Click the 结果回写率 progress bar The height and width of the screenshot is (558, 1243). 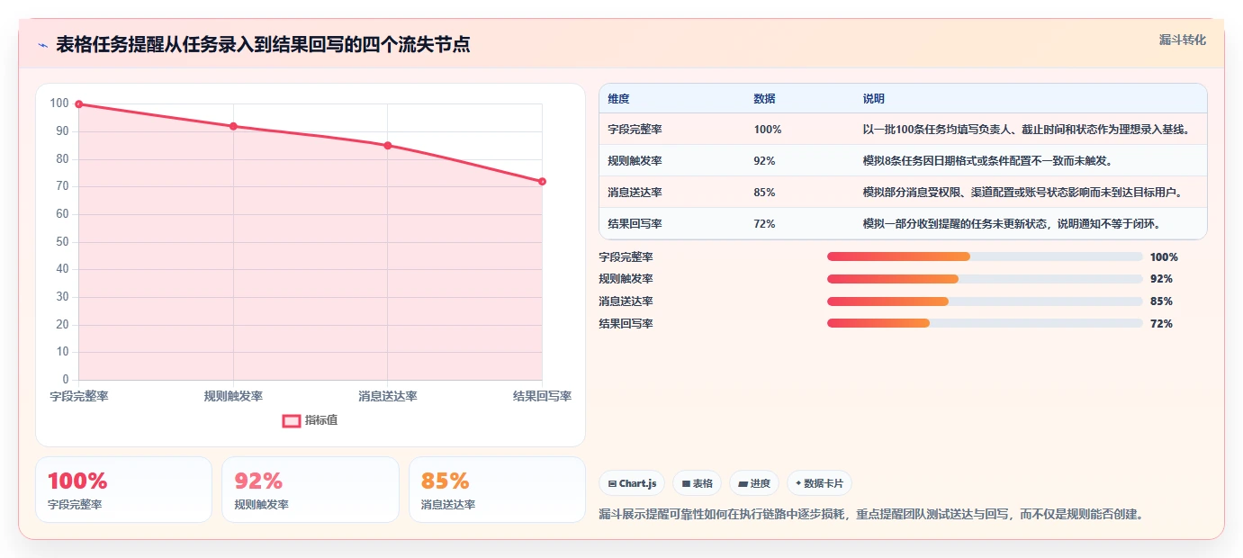pyautogui.click(x=985, y=323)
